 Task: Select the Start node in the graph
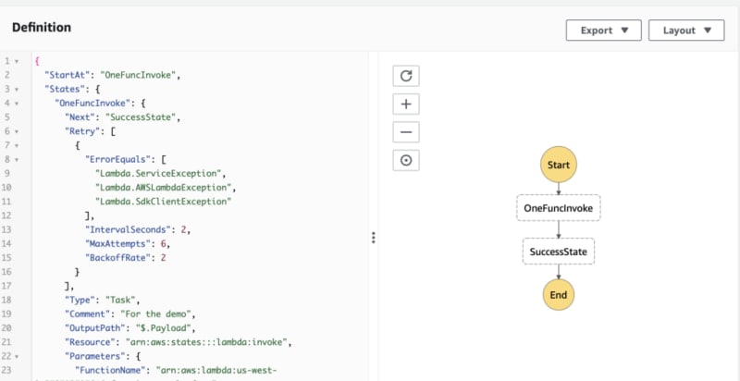pyautogui.click(x=559, y=165)
